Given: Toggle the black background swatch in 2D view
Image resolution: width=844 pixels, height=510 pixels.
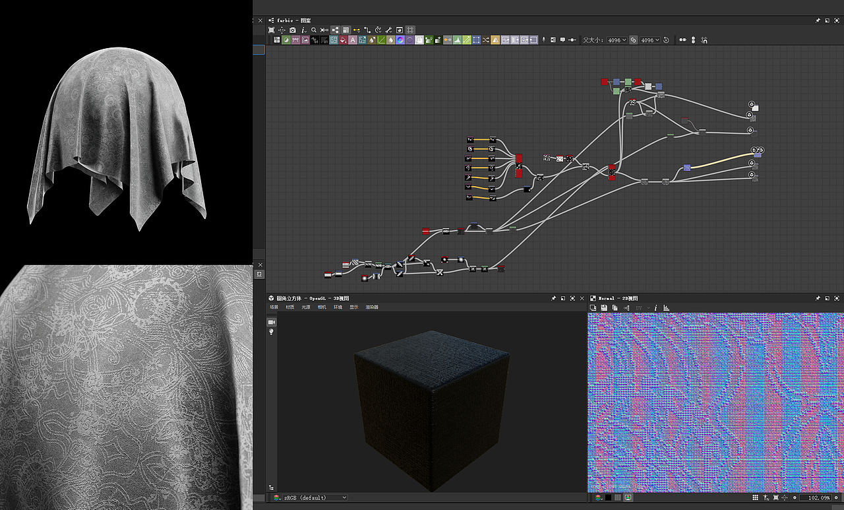Looking at the screenshot, I should click(x=608, y=497).
